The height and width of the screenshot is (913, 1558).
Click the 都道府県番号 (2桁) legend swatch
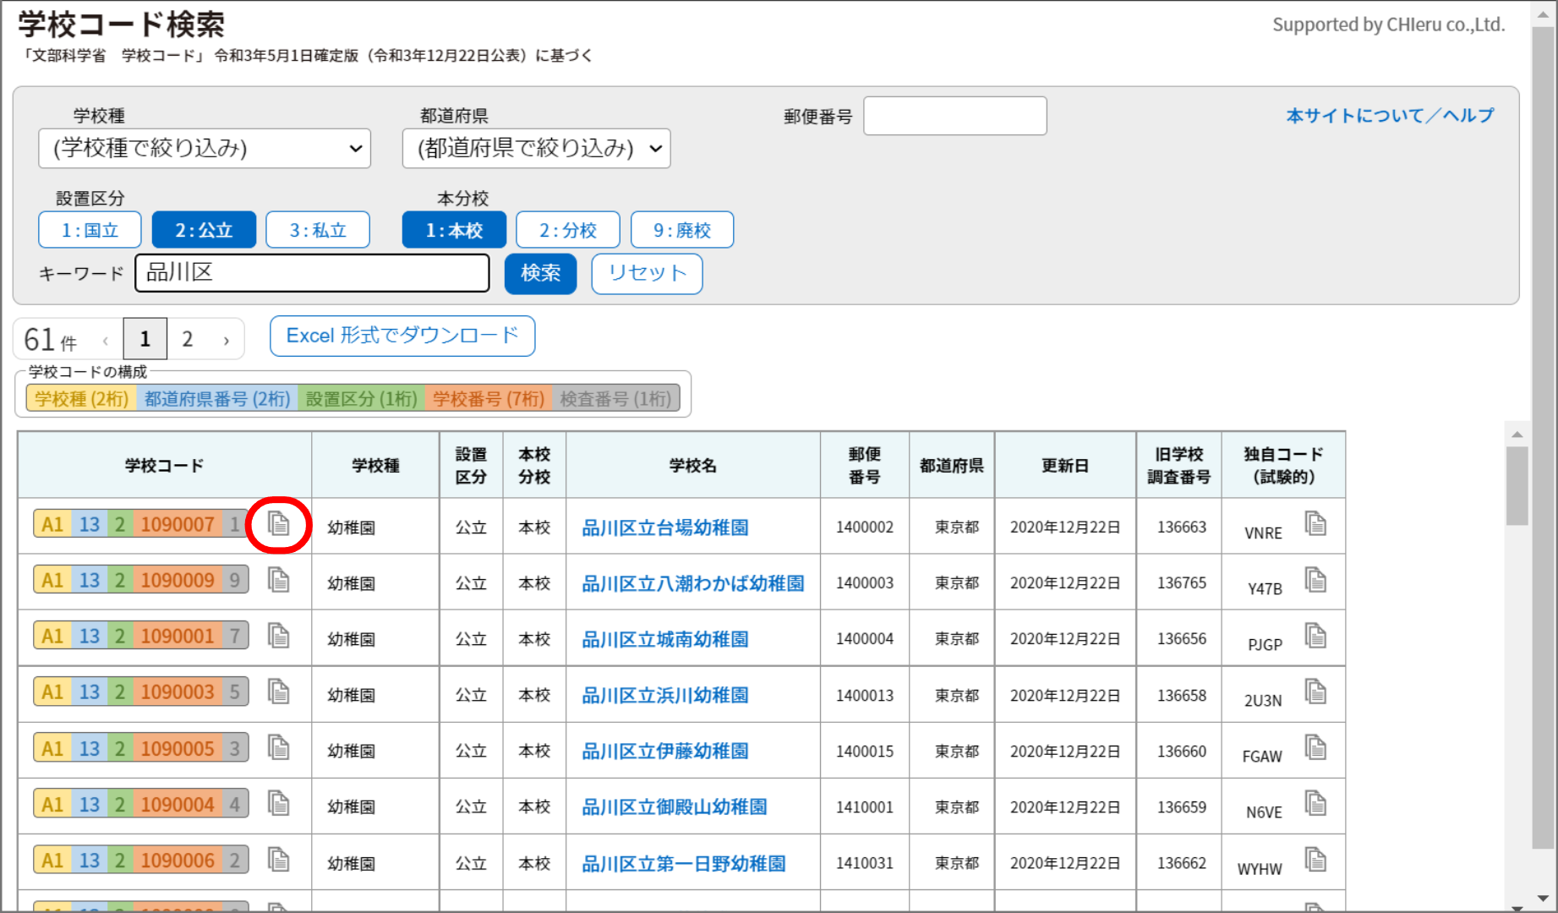(217, 398)
